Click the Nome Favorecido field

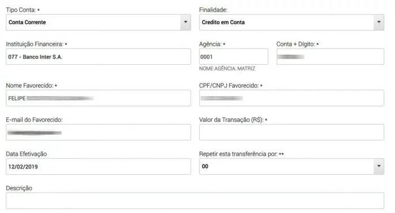[98, 98]
